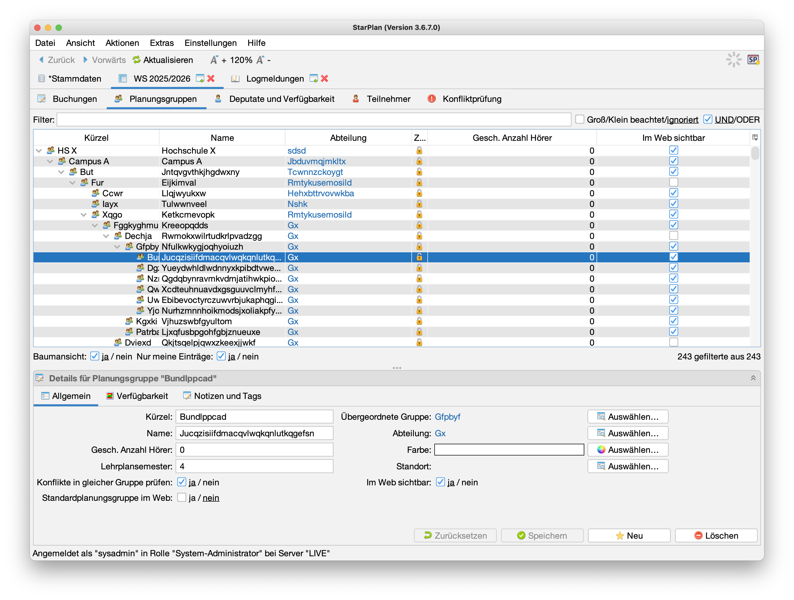
Task: Click the Aktualisieren refresh icon
Action: (136, 60)
